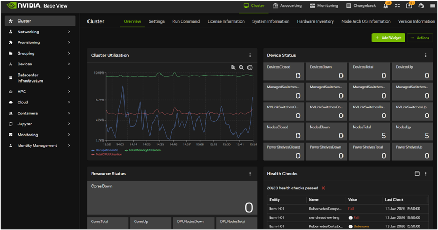Click the red X beside health checks passed
Screen dimensions: 438x230
[323, 188]
